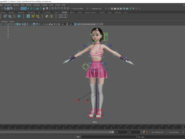Screen dimensions: 185x139
Task: Switch to the FX Caching shelf tab
Action: (47, 12)
